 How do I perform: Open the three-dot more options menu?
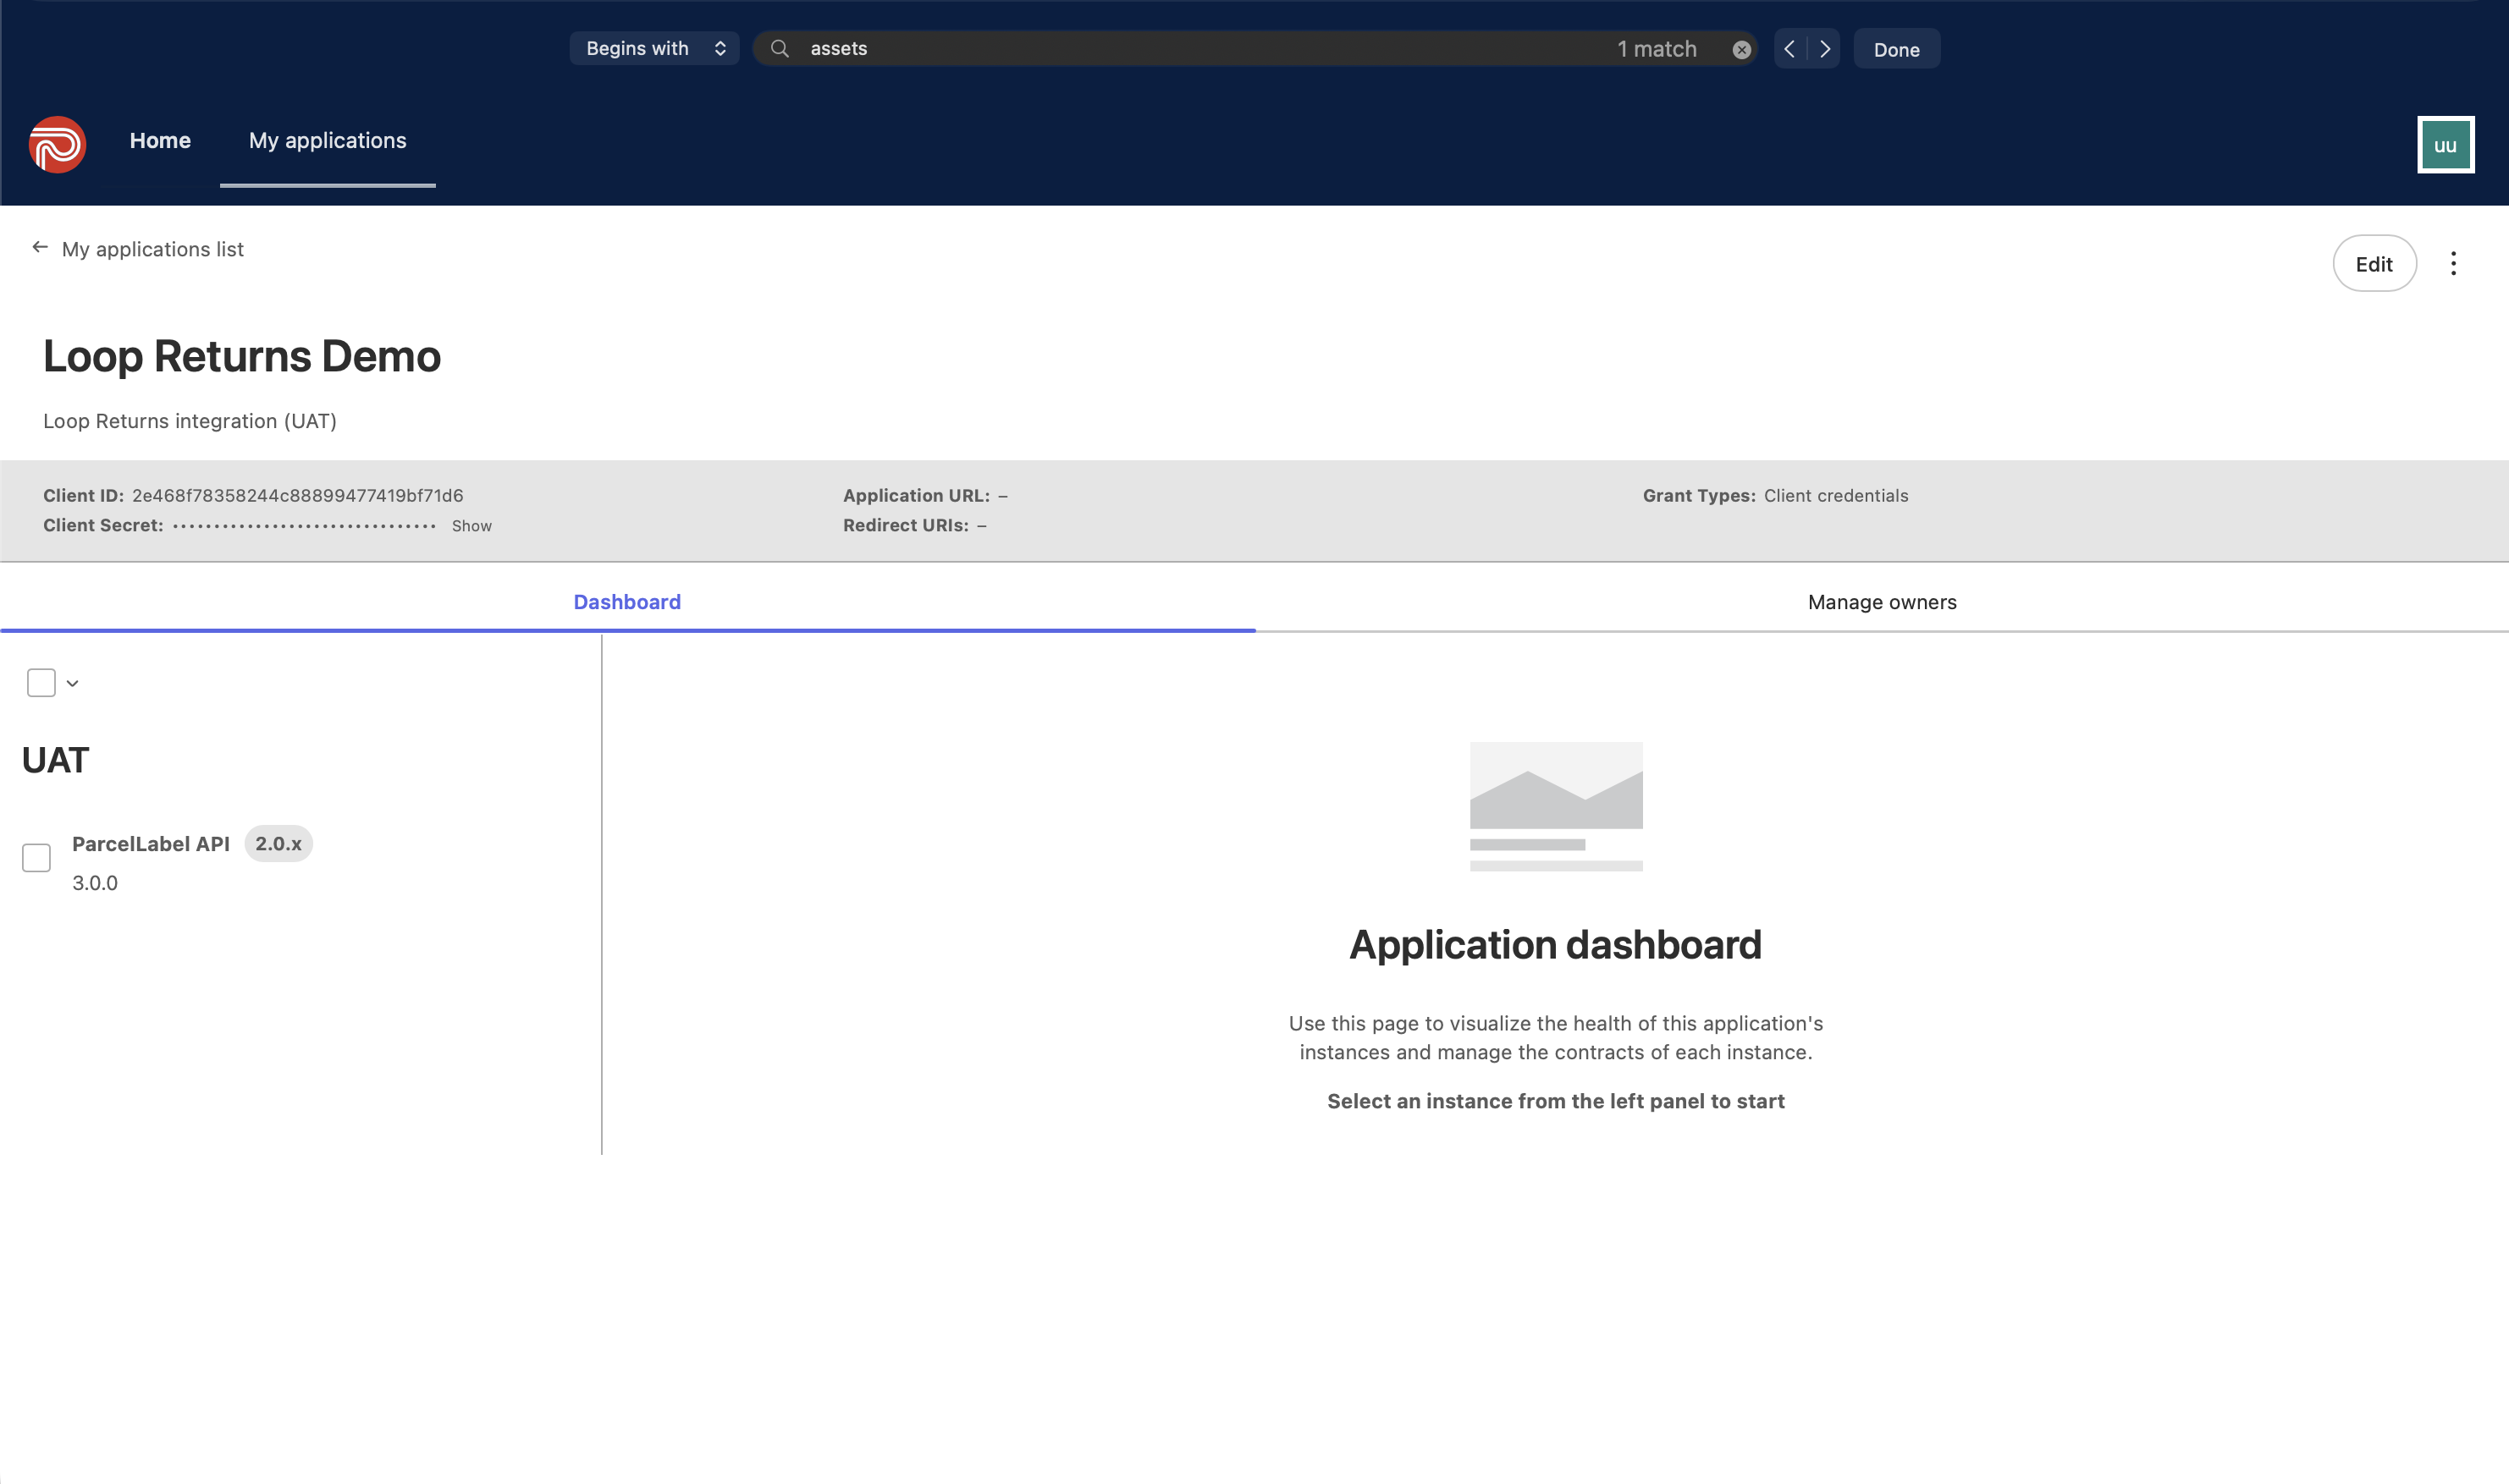coord(2453,264)
